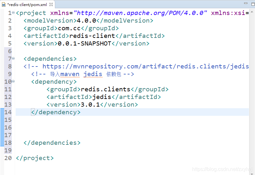Click artifactId value redis-client

pos(92,36)
